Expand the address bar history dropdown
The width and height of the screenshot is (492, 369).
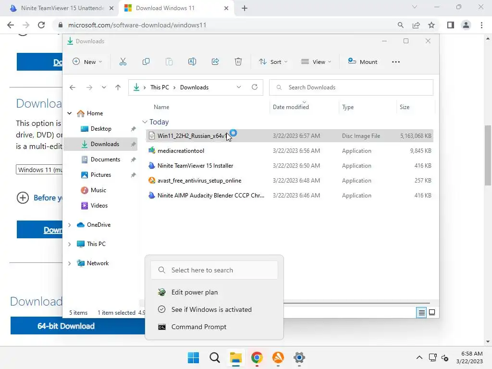click(x=239, y=87)
